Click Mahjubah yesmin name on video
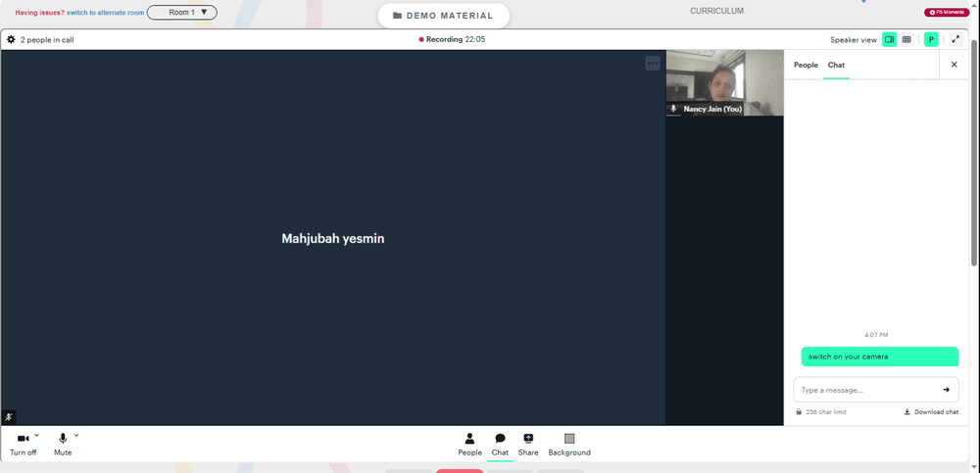This screenshot has width=980, height=473. click(x=333, y=238)
